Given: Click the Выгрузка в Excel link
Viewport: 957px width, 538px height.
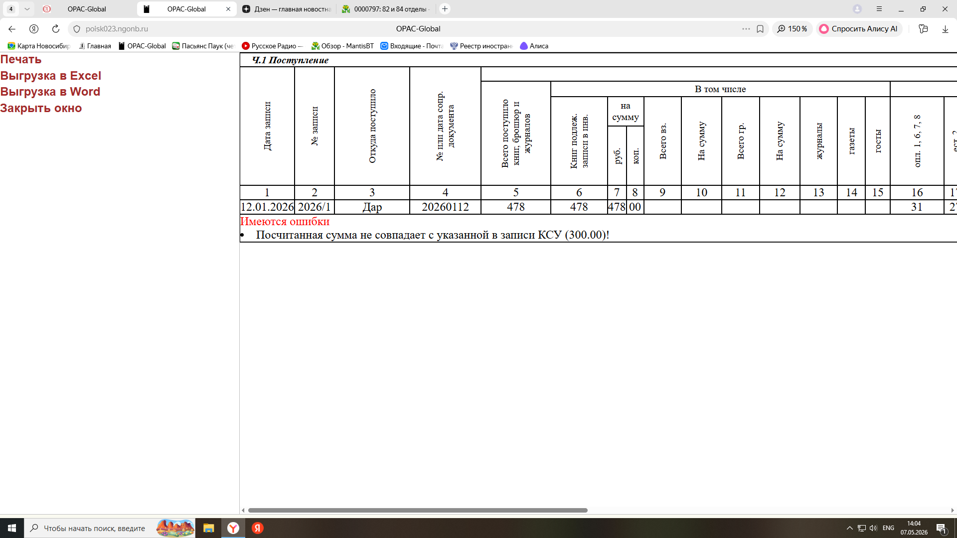Looking at the screenshot, I should (51, 76).
